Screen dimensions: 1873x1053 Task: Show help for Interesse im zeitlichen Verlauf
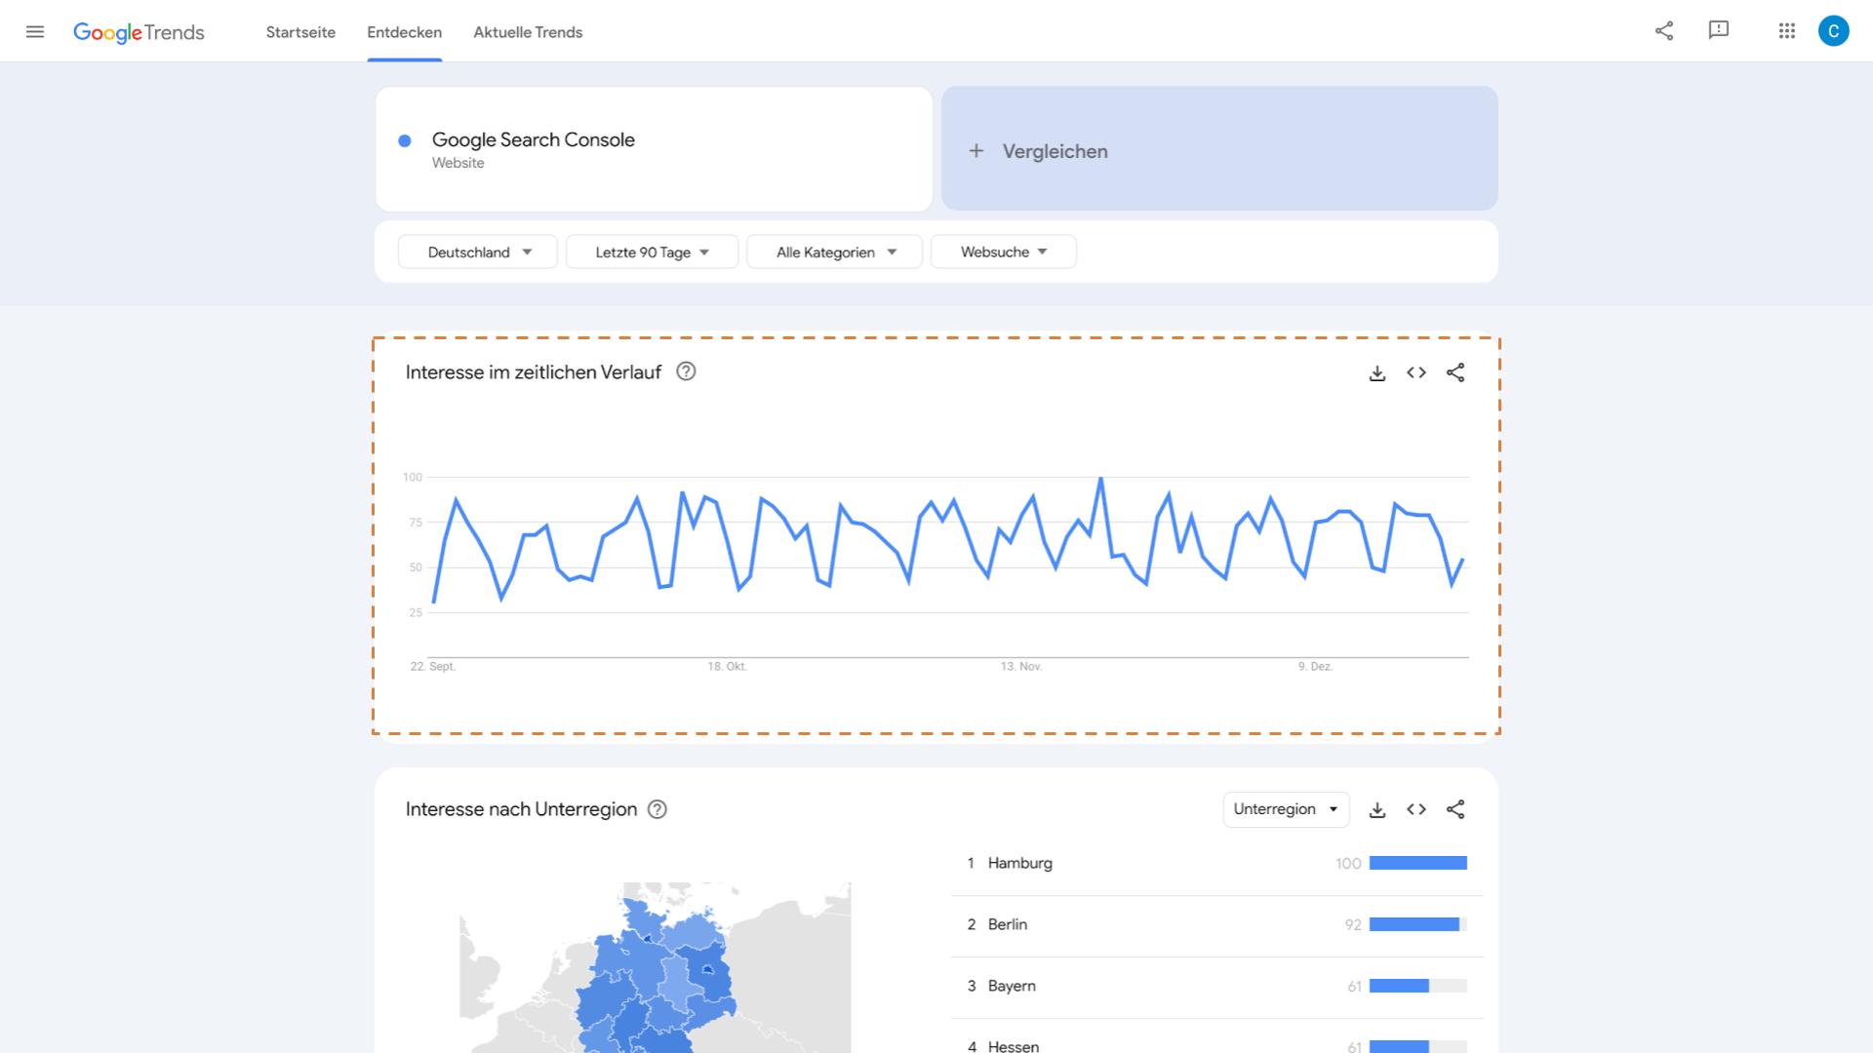click(686, 371)
